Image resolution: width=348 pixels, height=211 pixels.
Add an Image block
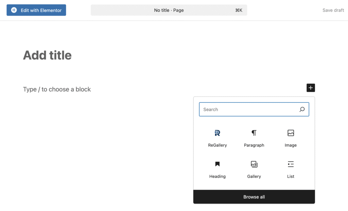pyautogui.click(x=291, y=138)
